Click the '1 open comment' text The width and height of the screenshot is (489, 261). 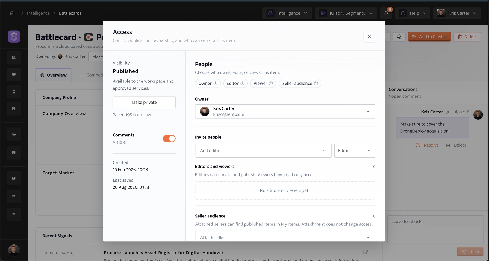(405, 96)
